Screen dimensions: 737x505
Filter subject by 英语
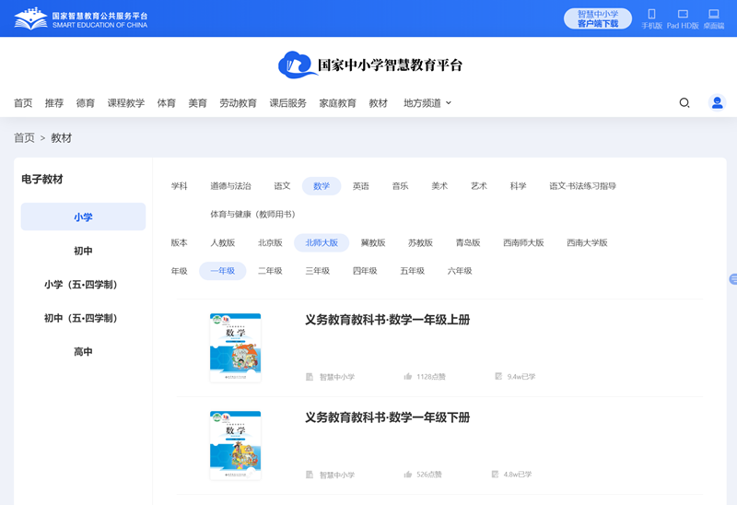(x=361, y=186)
